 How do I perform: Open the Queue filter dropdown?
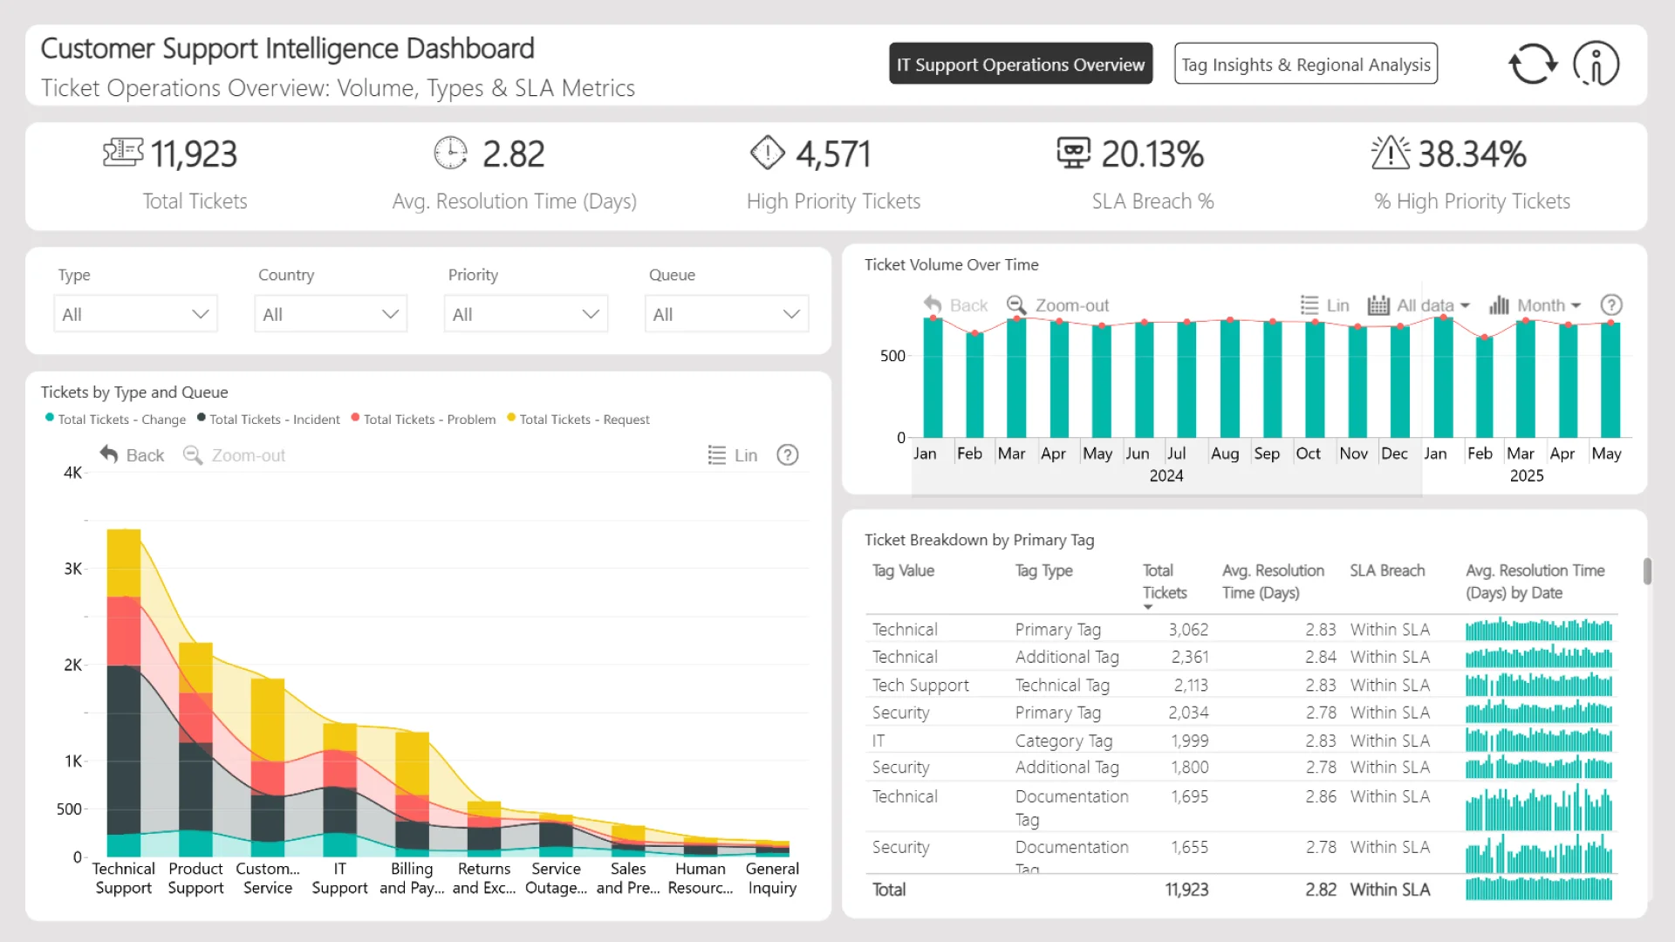727,314
